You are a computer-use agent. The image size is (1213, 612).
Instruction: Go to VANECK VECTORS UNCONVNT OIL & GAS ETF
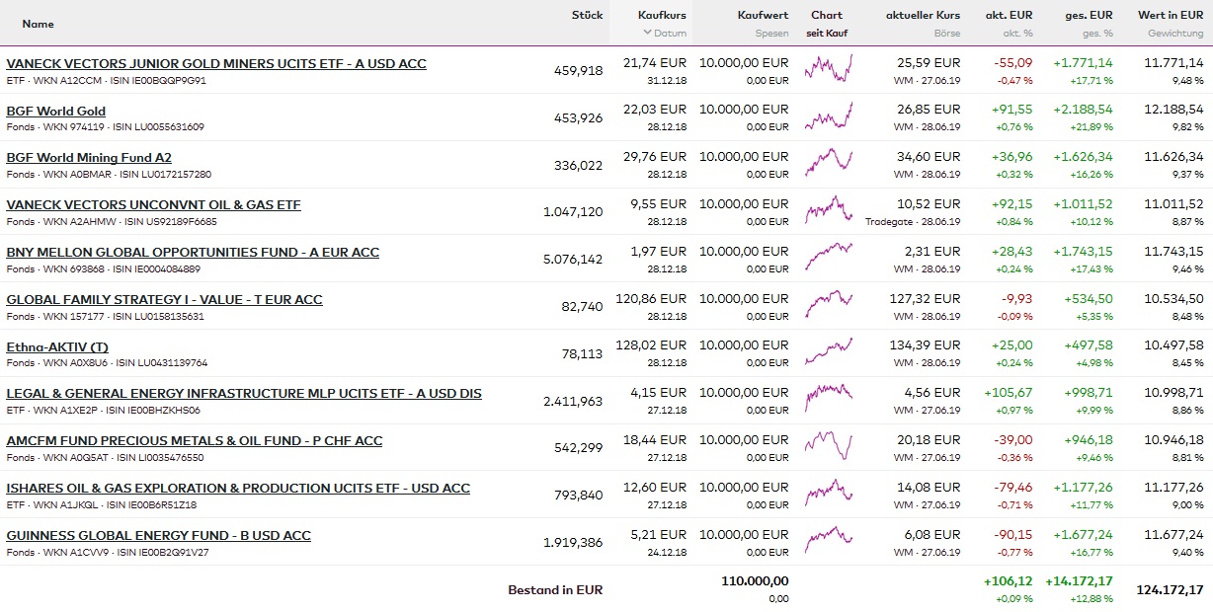coord(153,205)
